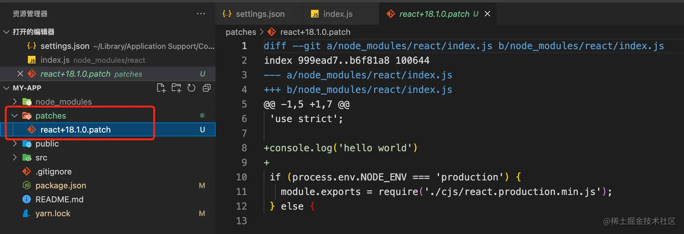Viewport: 684px width, 234px height.
Task: Select the node_modules folder
Action: [108, 102]
